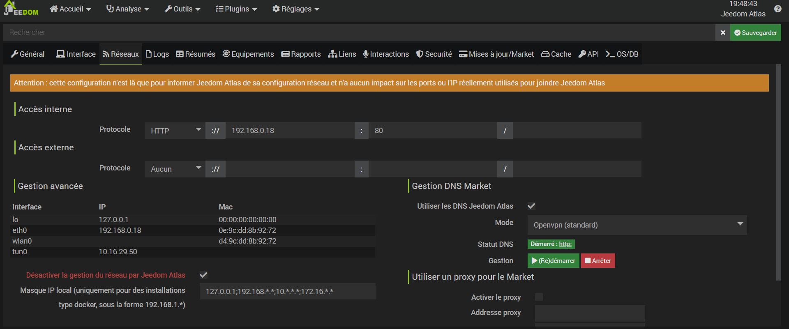Screen dimensions: 789x329
Task: Open the Analyse menu
Action: 127,9
